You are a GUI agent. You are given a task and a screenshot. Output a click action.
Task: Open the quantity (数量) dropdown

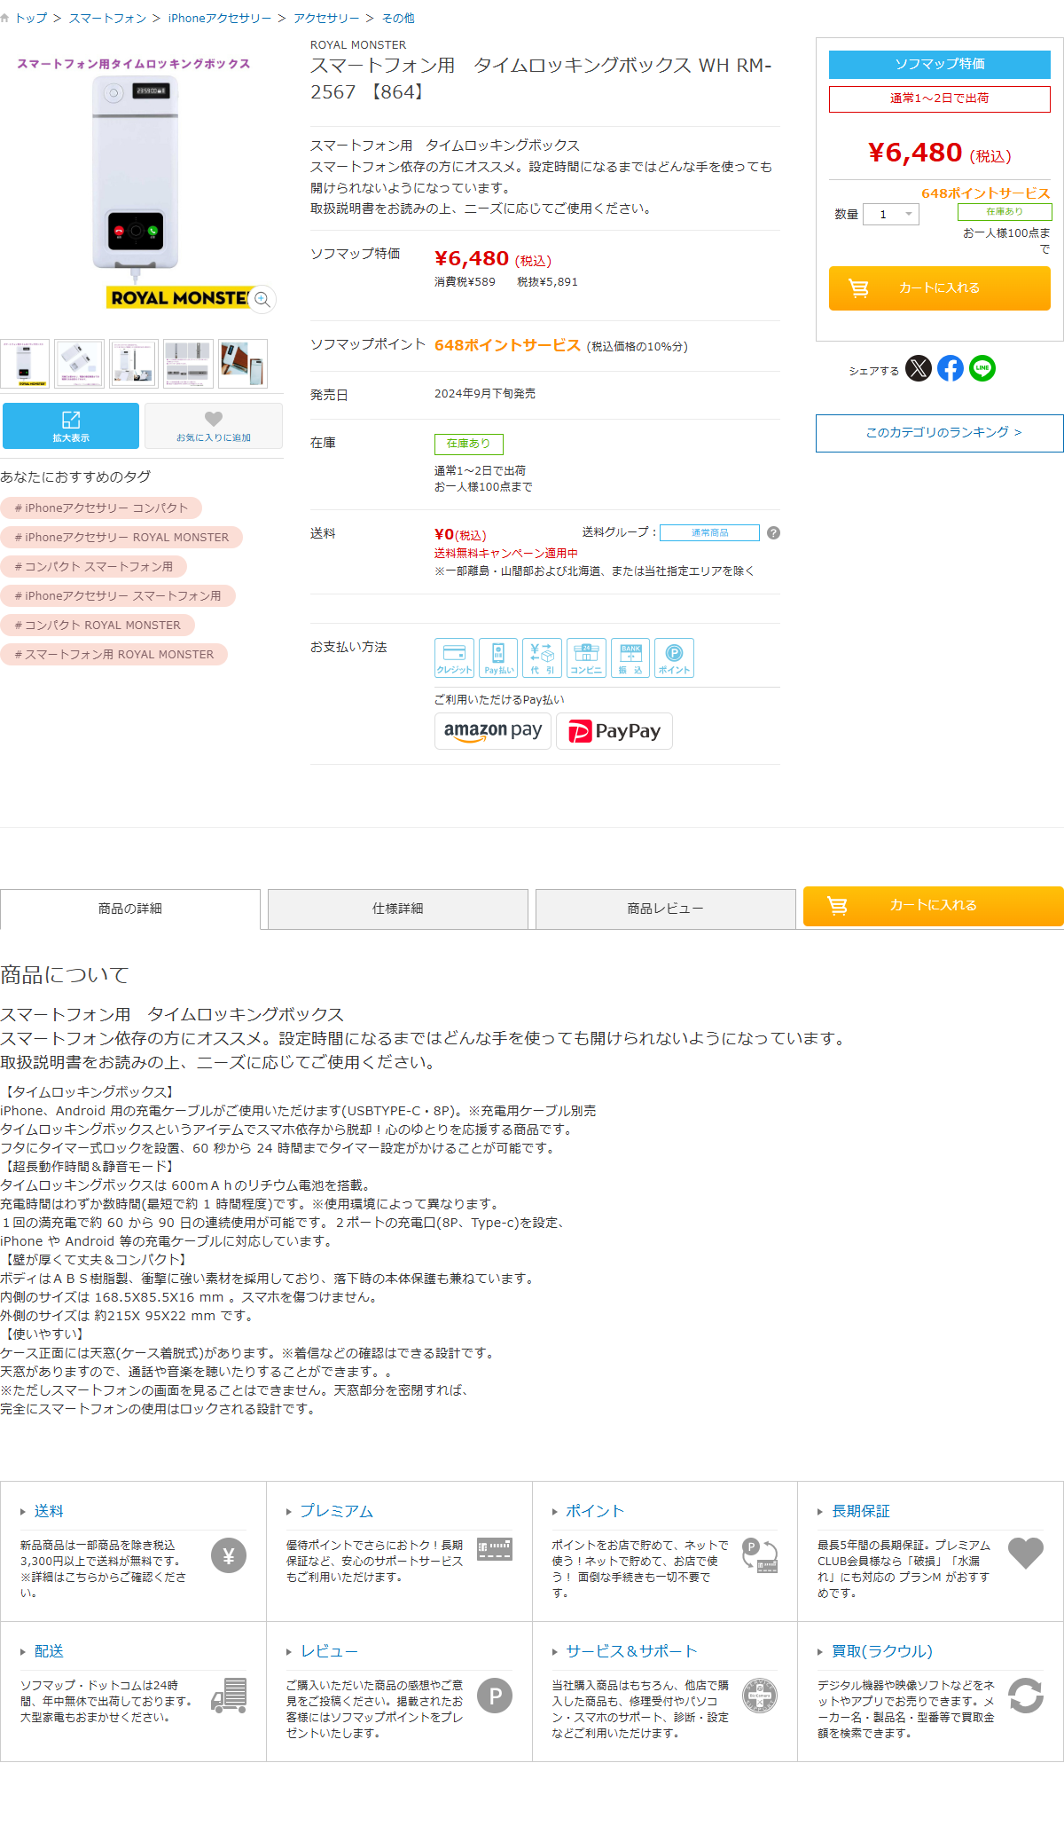pyautogui.click(x=891, y=214)
